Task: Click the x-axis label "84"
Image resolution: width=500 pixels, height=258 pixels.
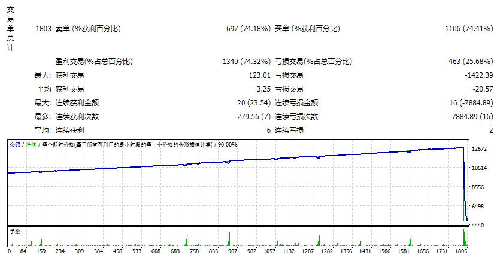Action: pos(23,251)
